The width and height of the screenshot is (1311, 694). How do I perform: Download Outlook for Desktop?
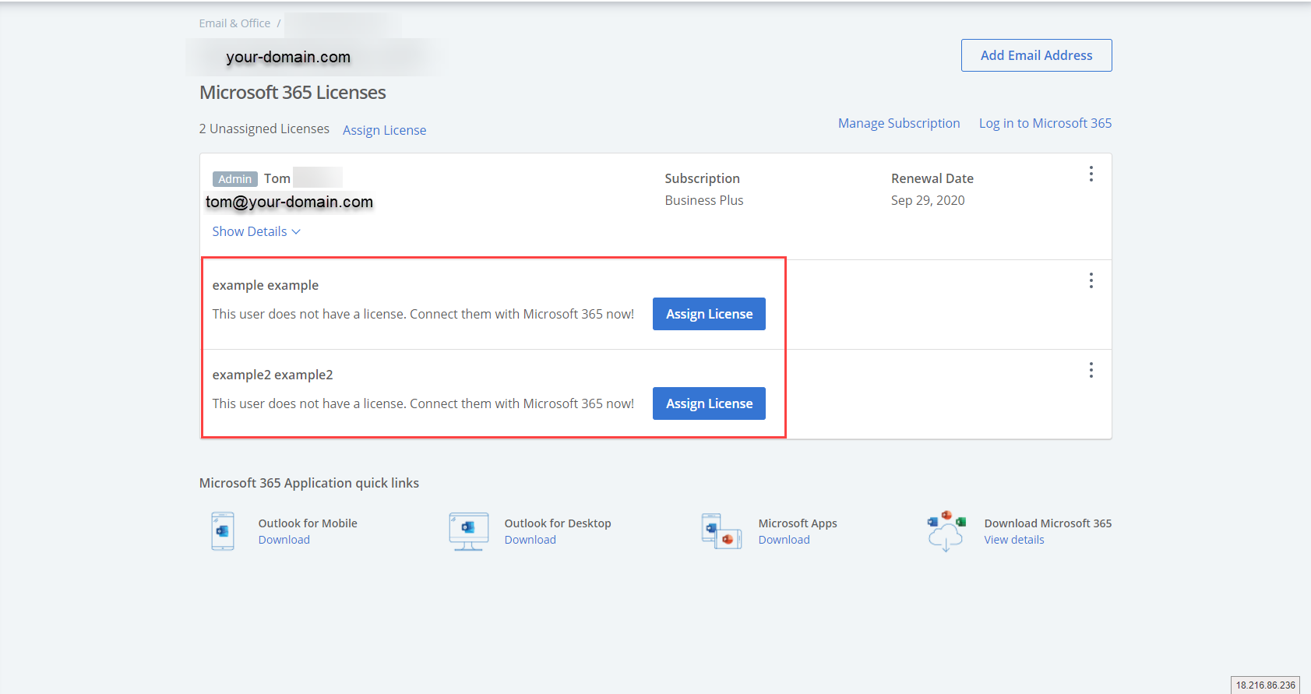(x=530, y=540)
